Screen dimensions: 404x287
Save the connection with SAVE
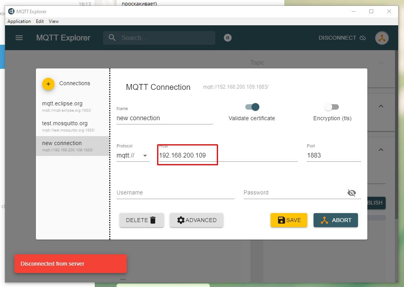pyautogui.click(x=289, y=220)
